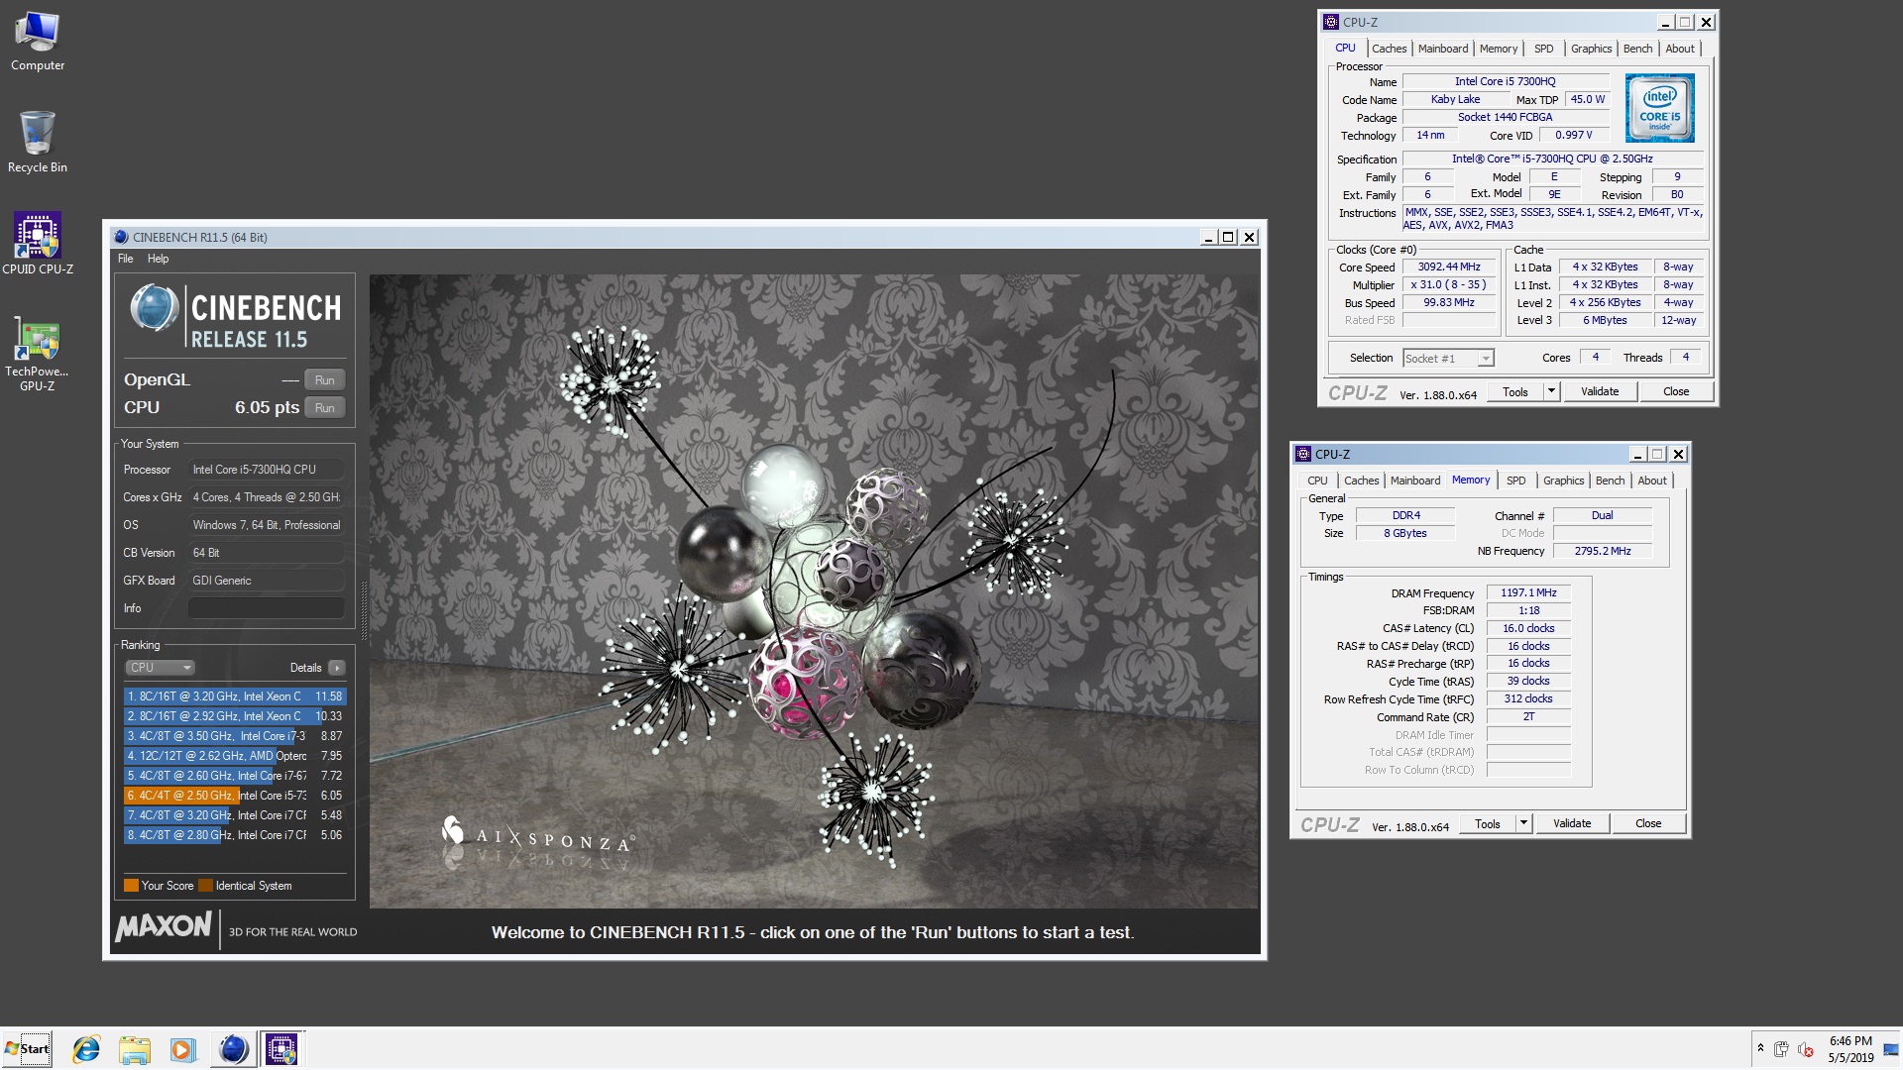Click the rendered Cinebench scene image

tap(814, 591)
